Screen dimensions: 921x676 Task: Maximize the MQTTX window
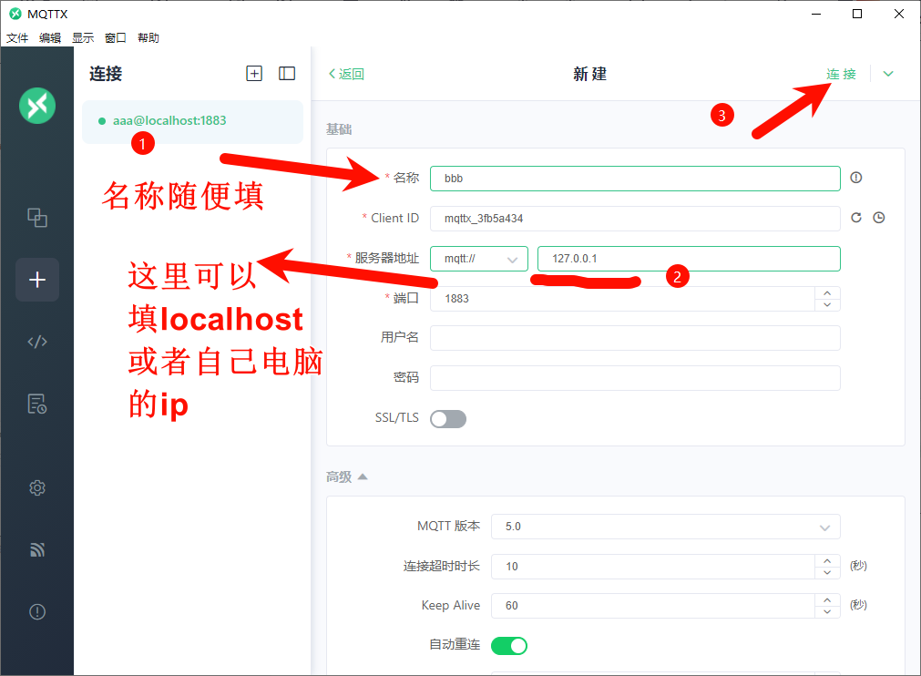click(x=857, y=14)
